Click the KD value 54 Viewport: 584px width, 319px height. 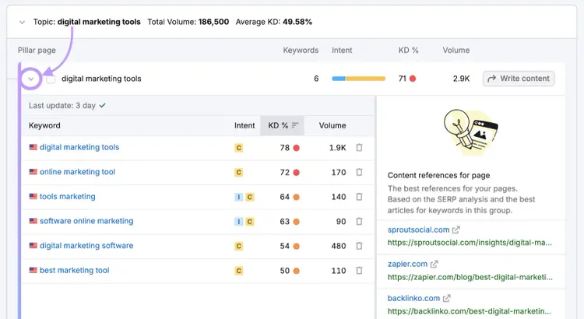click(284, 246)
